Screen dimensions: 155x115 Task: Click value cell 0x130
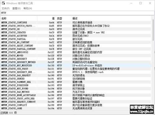coord(51,66)
